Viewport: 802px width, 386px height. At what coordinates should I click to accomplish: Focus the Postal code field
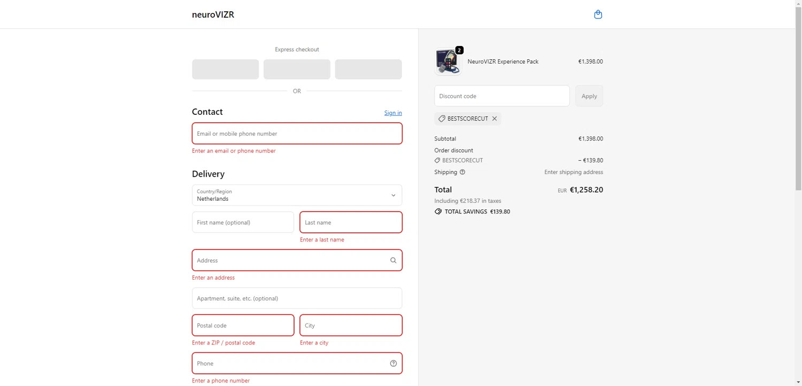(243, 325)
